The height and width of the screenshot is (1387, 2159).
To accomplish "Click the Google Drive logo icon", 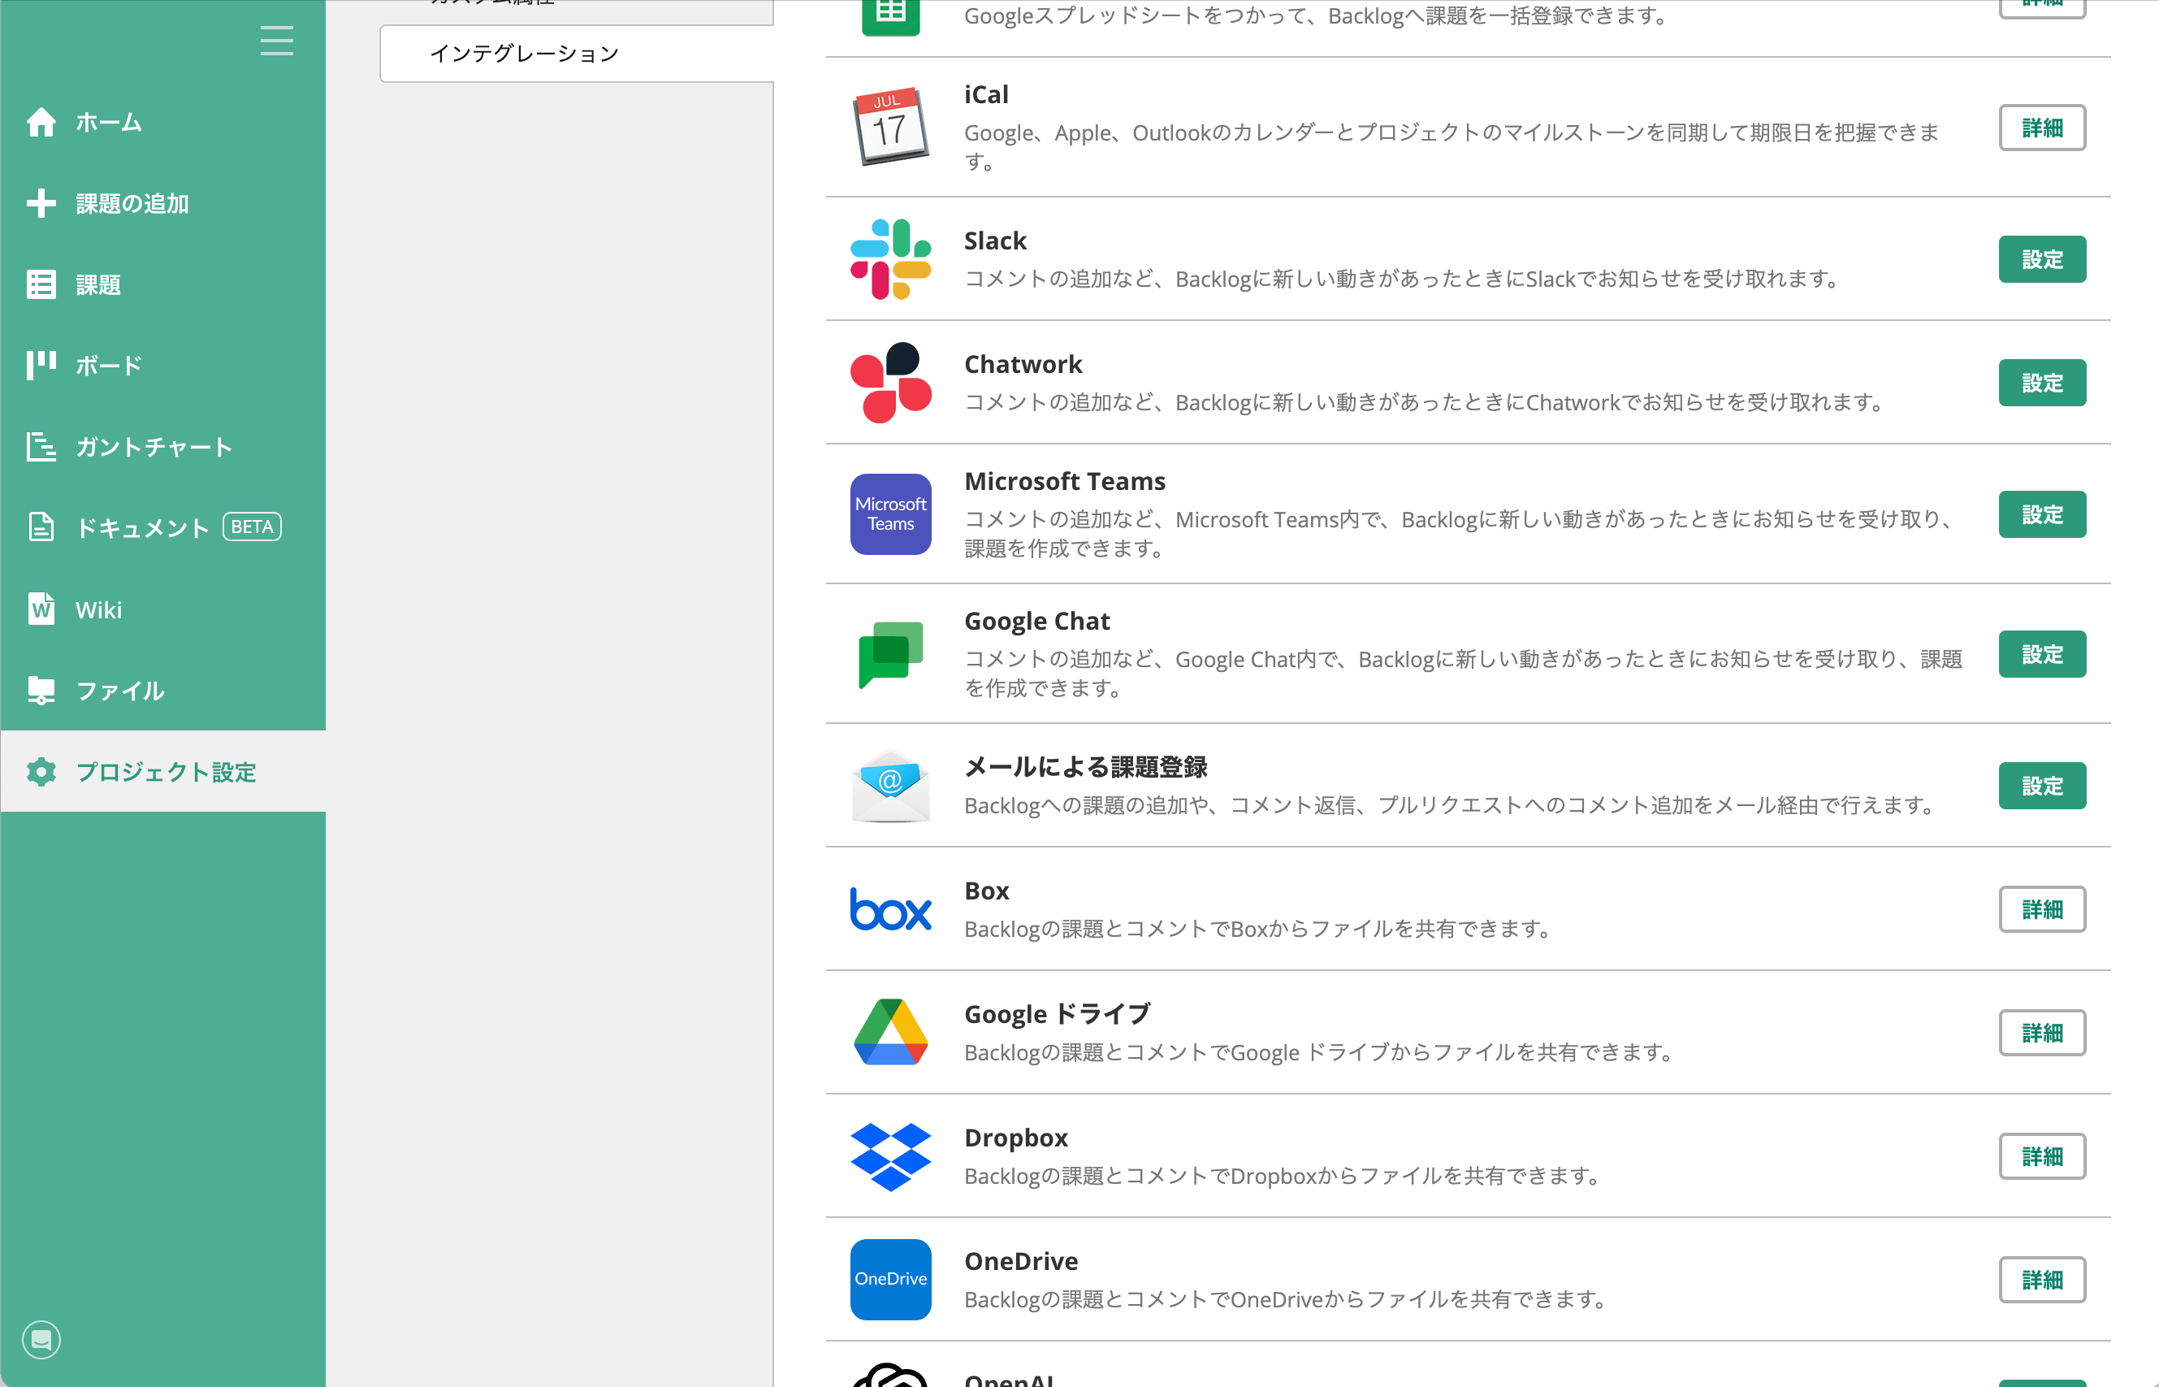I will (890, 1032).
